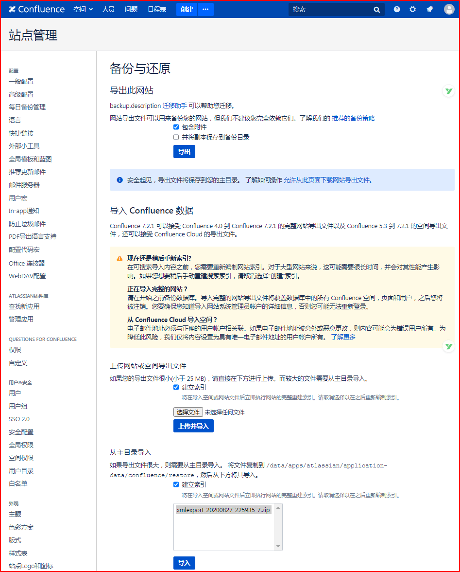
Task: Click the 上传并导入 button
Action: [193, 426]
